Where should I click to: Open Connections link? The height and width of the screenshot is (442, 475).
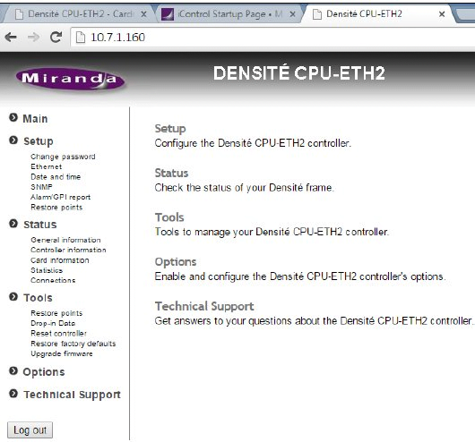pos(53,280)
